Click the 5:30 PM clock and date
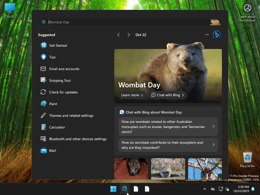Image resolution: width=260 pixels, height=195 pixels. click(x=241, y=189)
